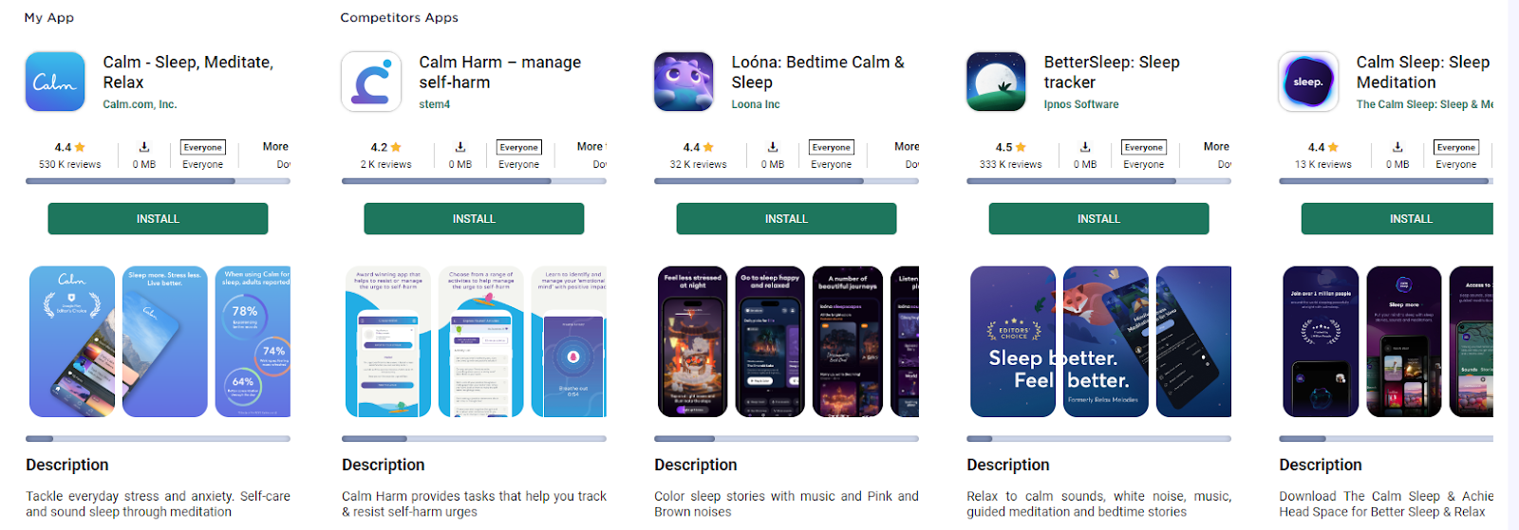This screenshot has width=1519, height=530.
Task: Click download size icon under Calm
Action: point(144,147)
